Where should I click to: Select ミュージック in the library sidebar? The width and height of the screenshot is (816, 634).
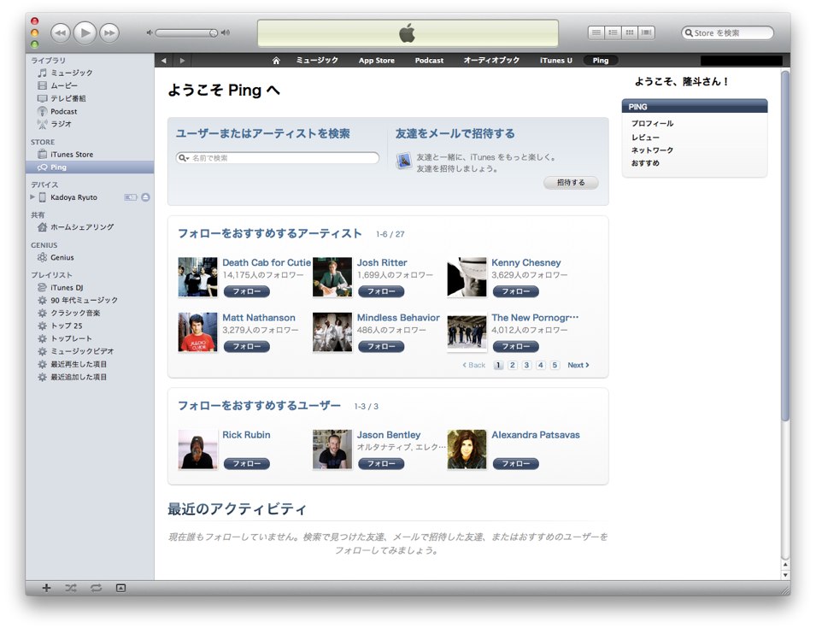(71, 73)
